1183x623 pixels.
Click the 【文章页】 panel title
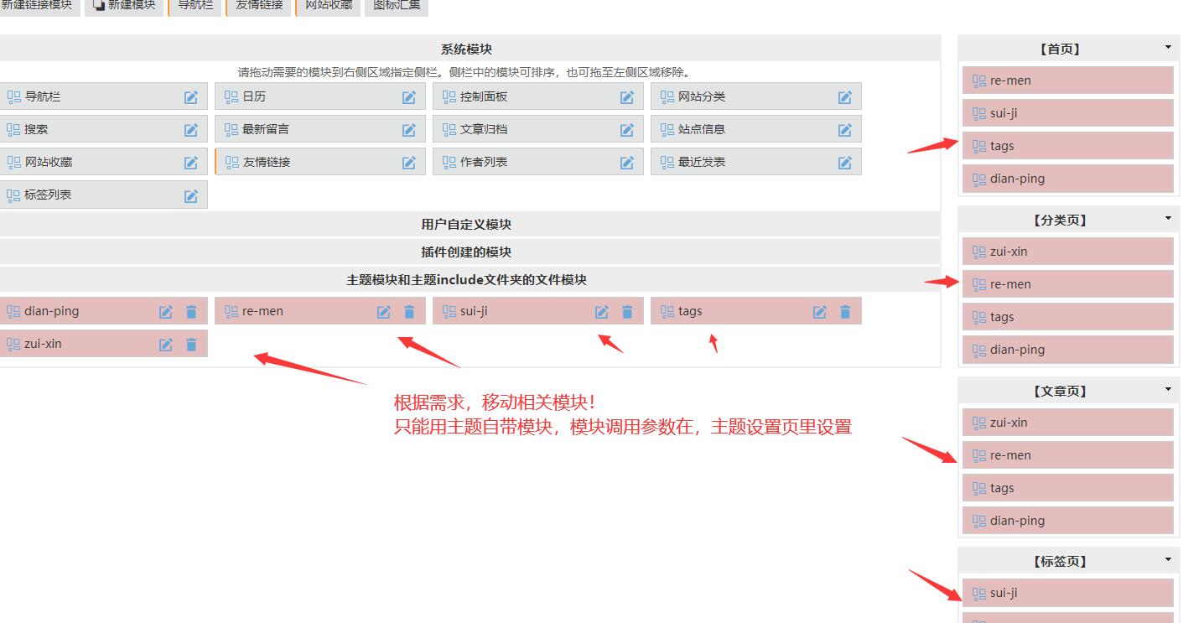click(x=1060, y=391)
